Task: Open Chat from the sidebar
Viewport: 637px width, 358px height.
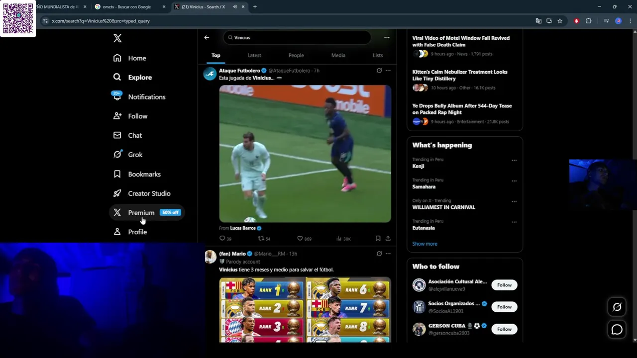Action: click(x=127, y=135)
